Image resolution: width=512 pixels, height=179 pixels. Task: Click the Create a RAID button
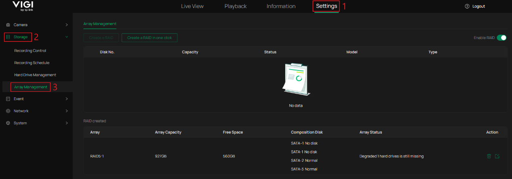click(x=101, y=38)
